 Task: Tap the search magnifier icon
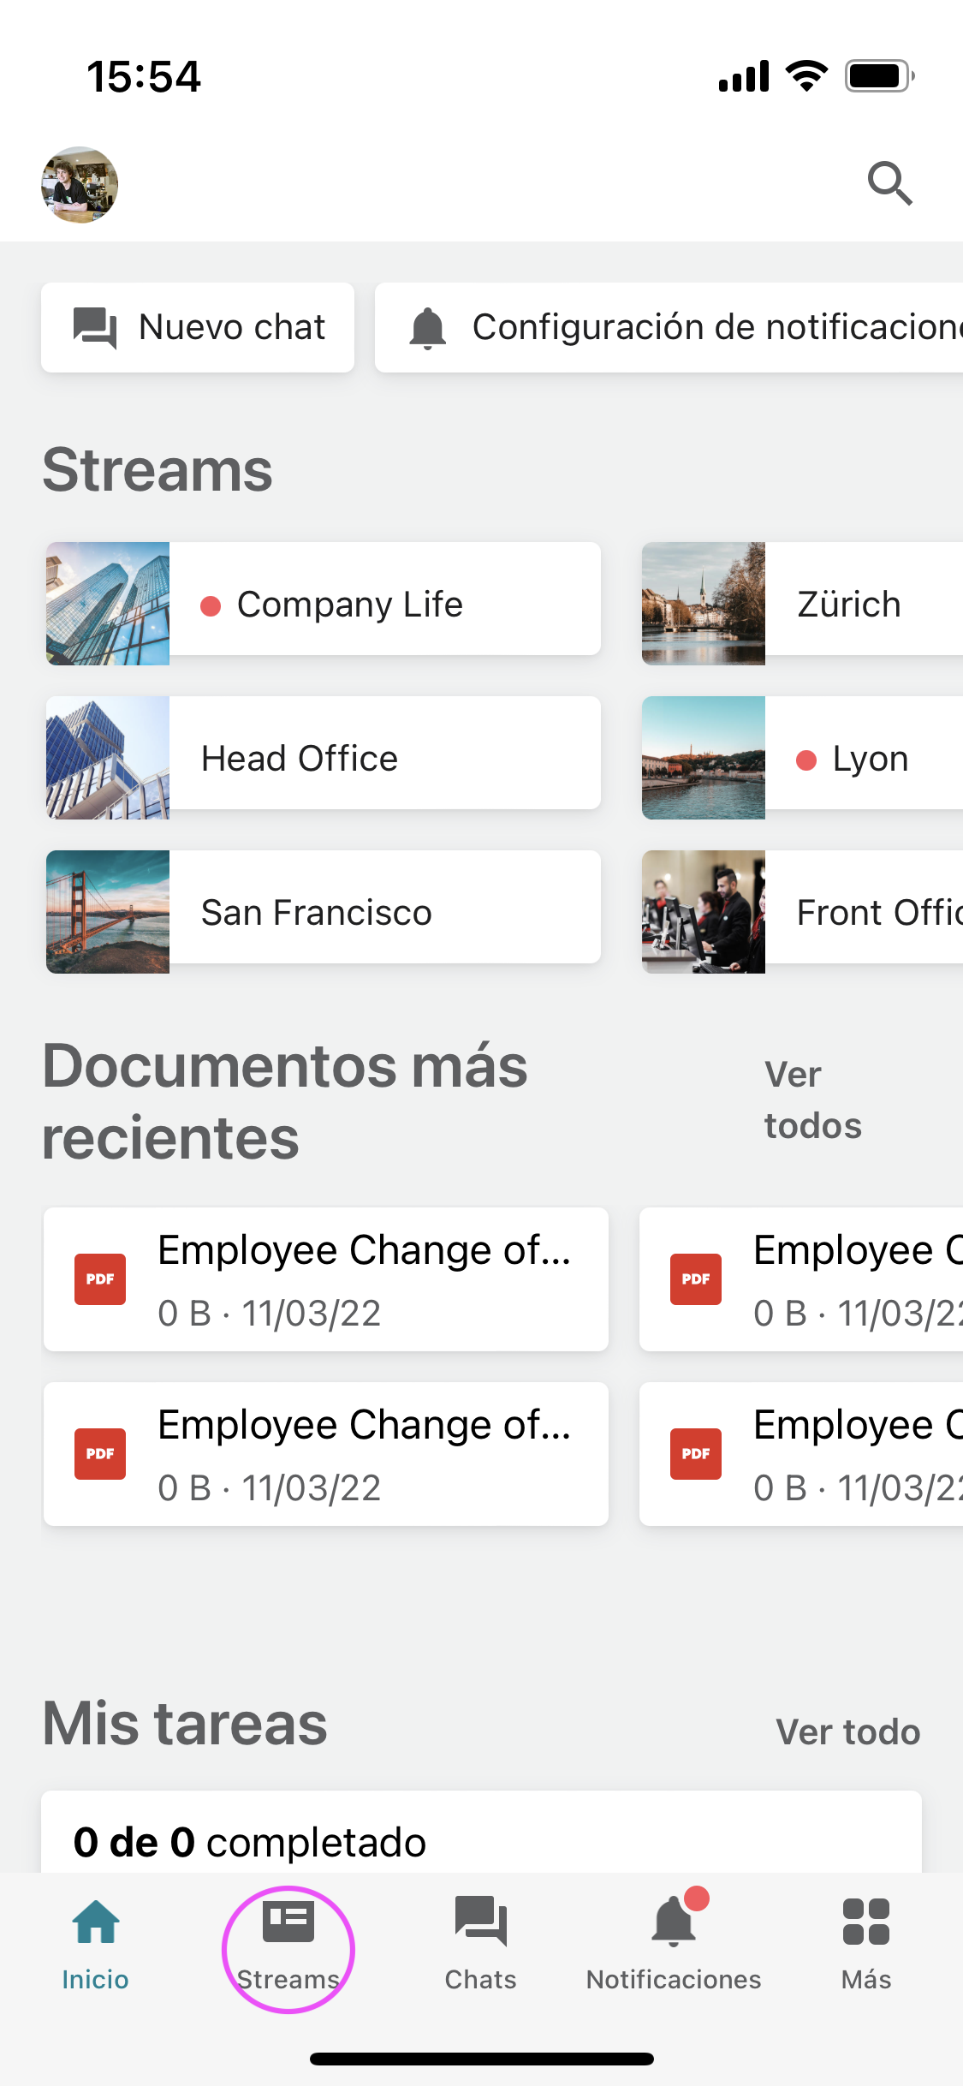click(x=889, y=183)
